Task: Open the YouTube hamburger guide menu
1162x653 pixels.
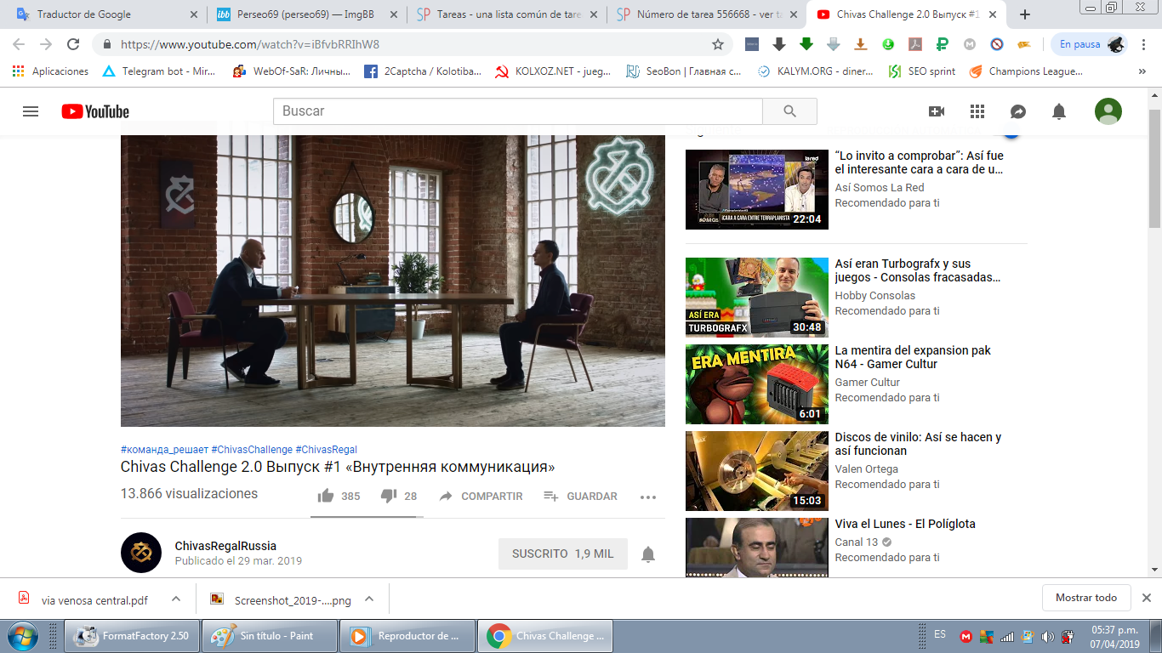Action: tap(31, 111)
